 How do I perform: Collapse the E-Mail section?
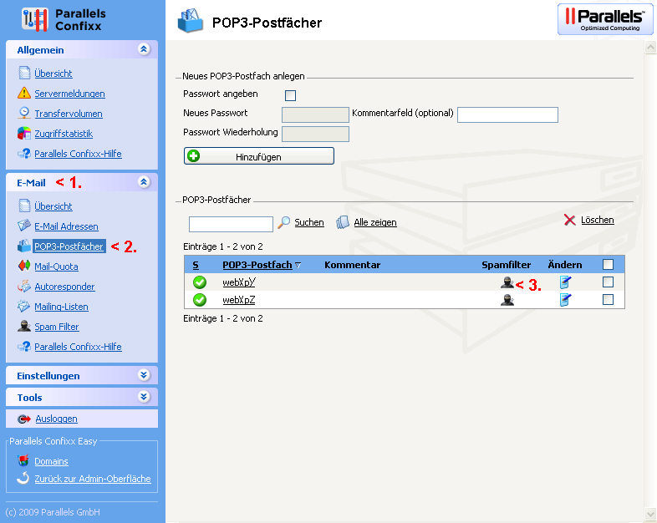[x=144, y=182]
